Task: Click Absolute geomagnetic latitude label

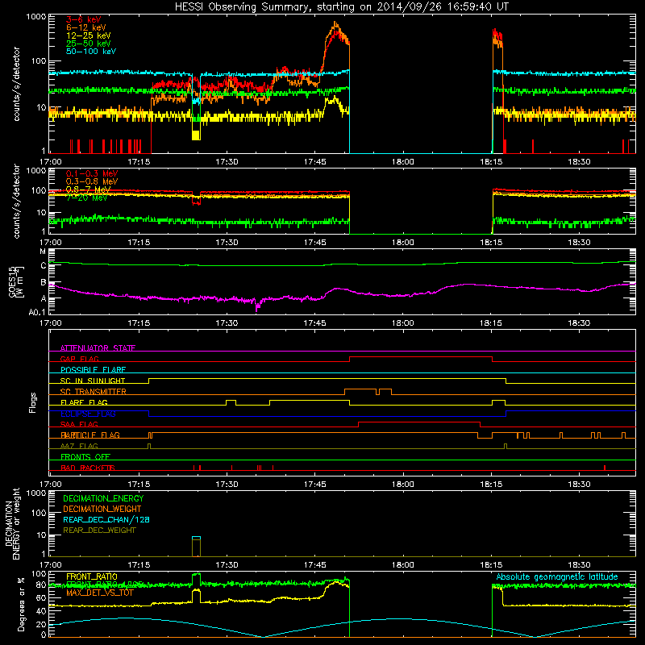Action: [x=557, y=576]
